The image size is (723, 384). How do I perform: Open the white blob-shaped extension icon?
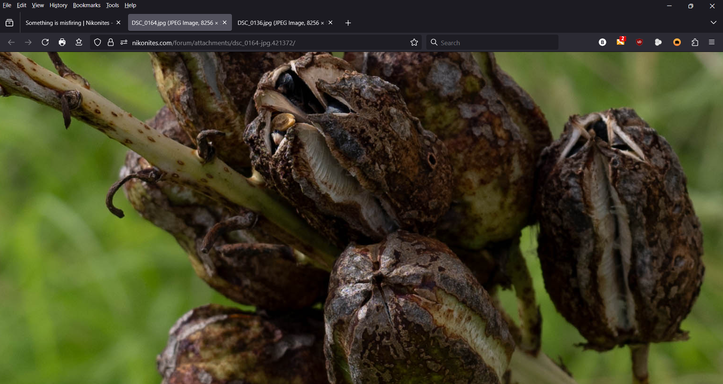pyautogui.click(x=658, y=43)
